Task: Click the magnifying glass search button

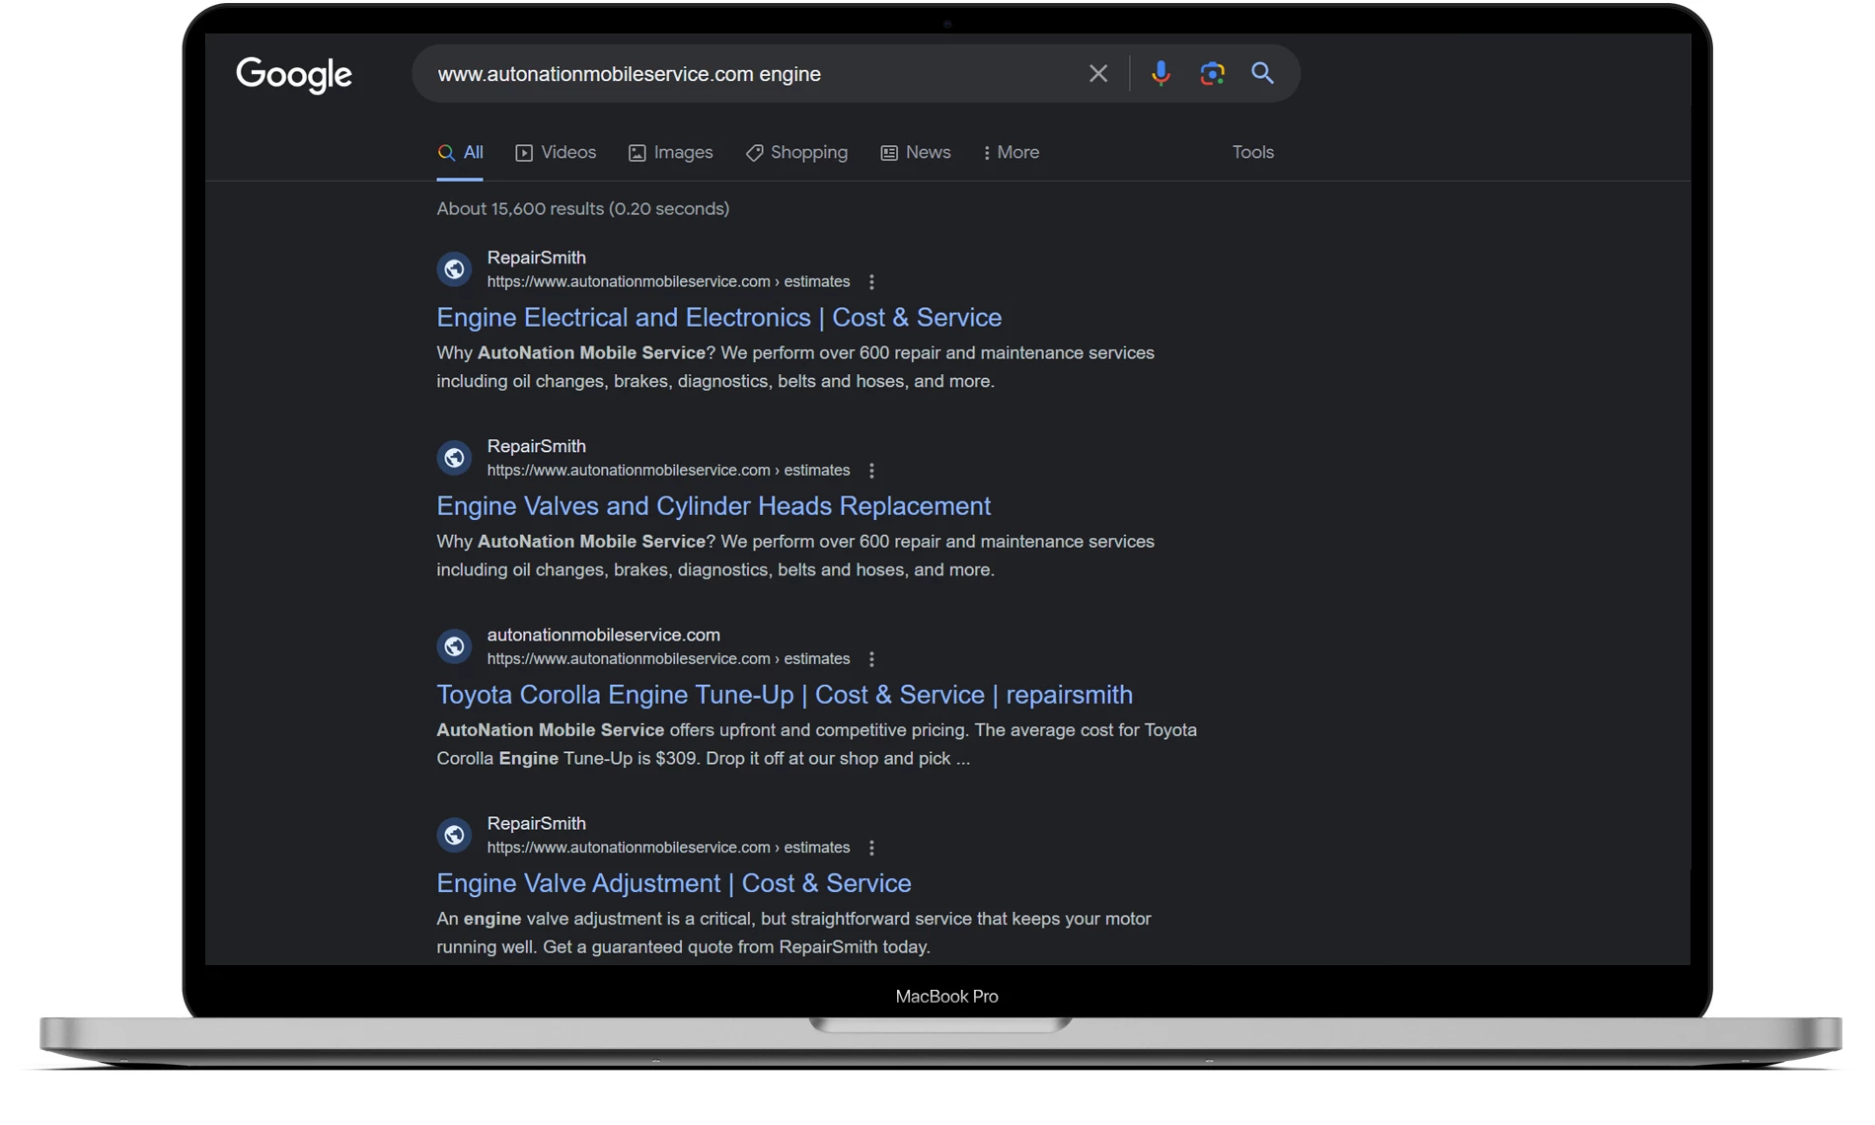Action: 1262,73
